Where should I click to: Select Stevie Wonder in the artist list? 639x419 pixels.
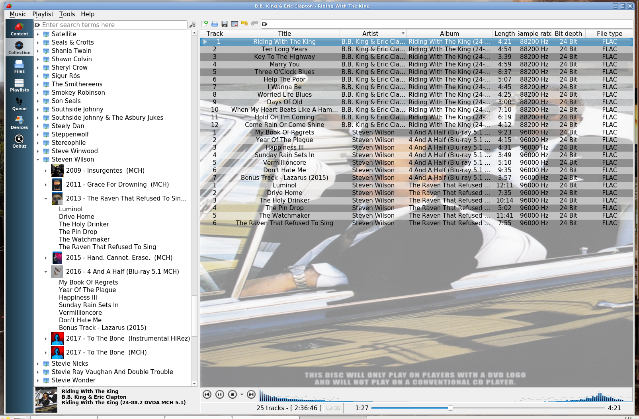pos(74,380)
